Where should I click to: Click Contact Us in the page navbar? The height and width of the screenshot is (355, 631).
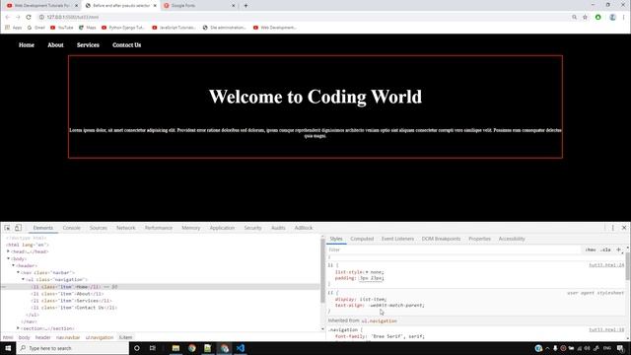127,45
